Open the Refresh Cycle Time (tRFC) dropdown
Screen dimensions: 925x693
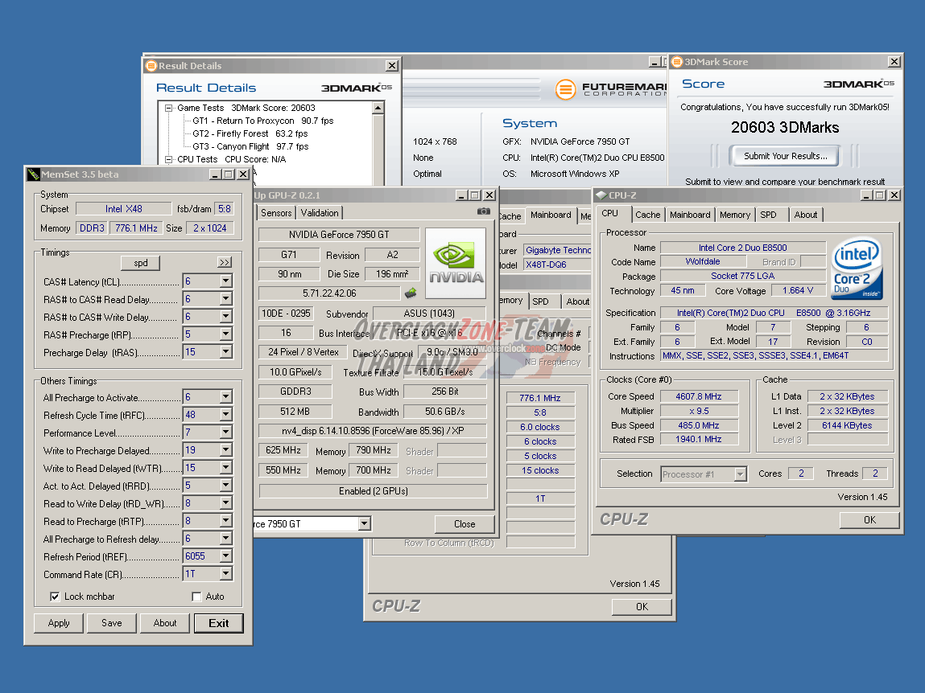(x=226, y=414)
